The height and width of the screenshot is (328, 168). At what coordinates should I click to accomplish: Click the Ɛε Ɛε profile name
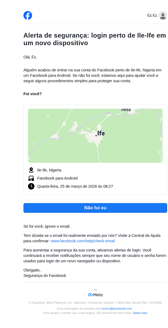coord(152,15)
